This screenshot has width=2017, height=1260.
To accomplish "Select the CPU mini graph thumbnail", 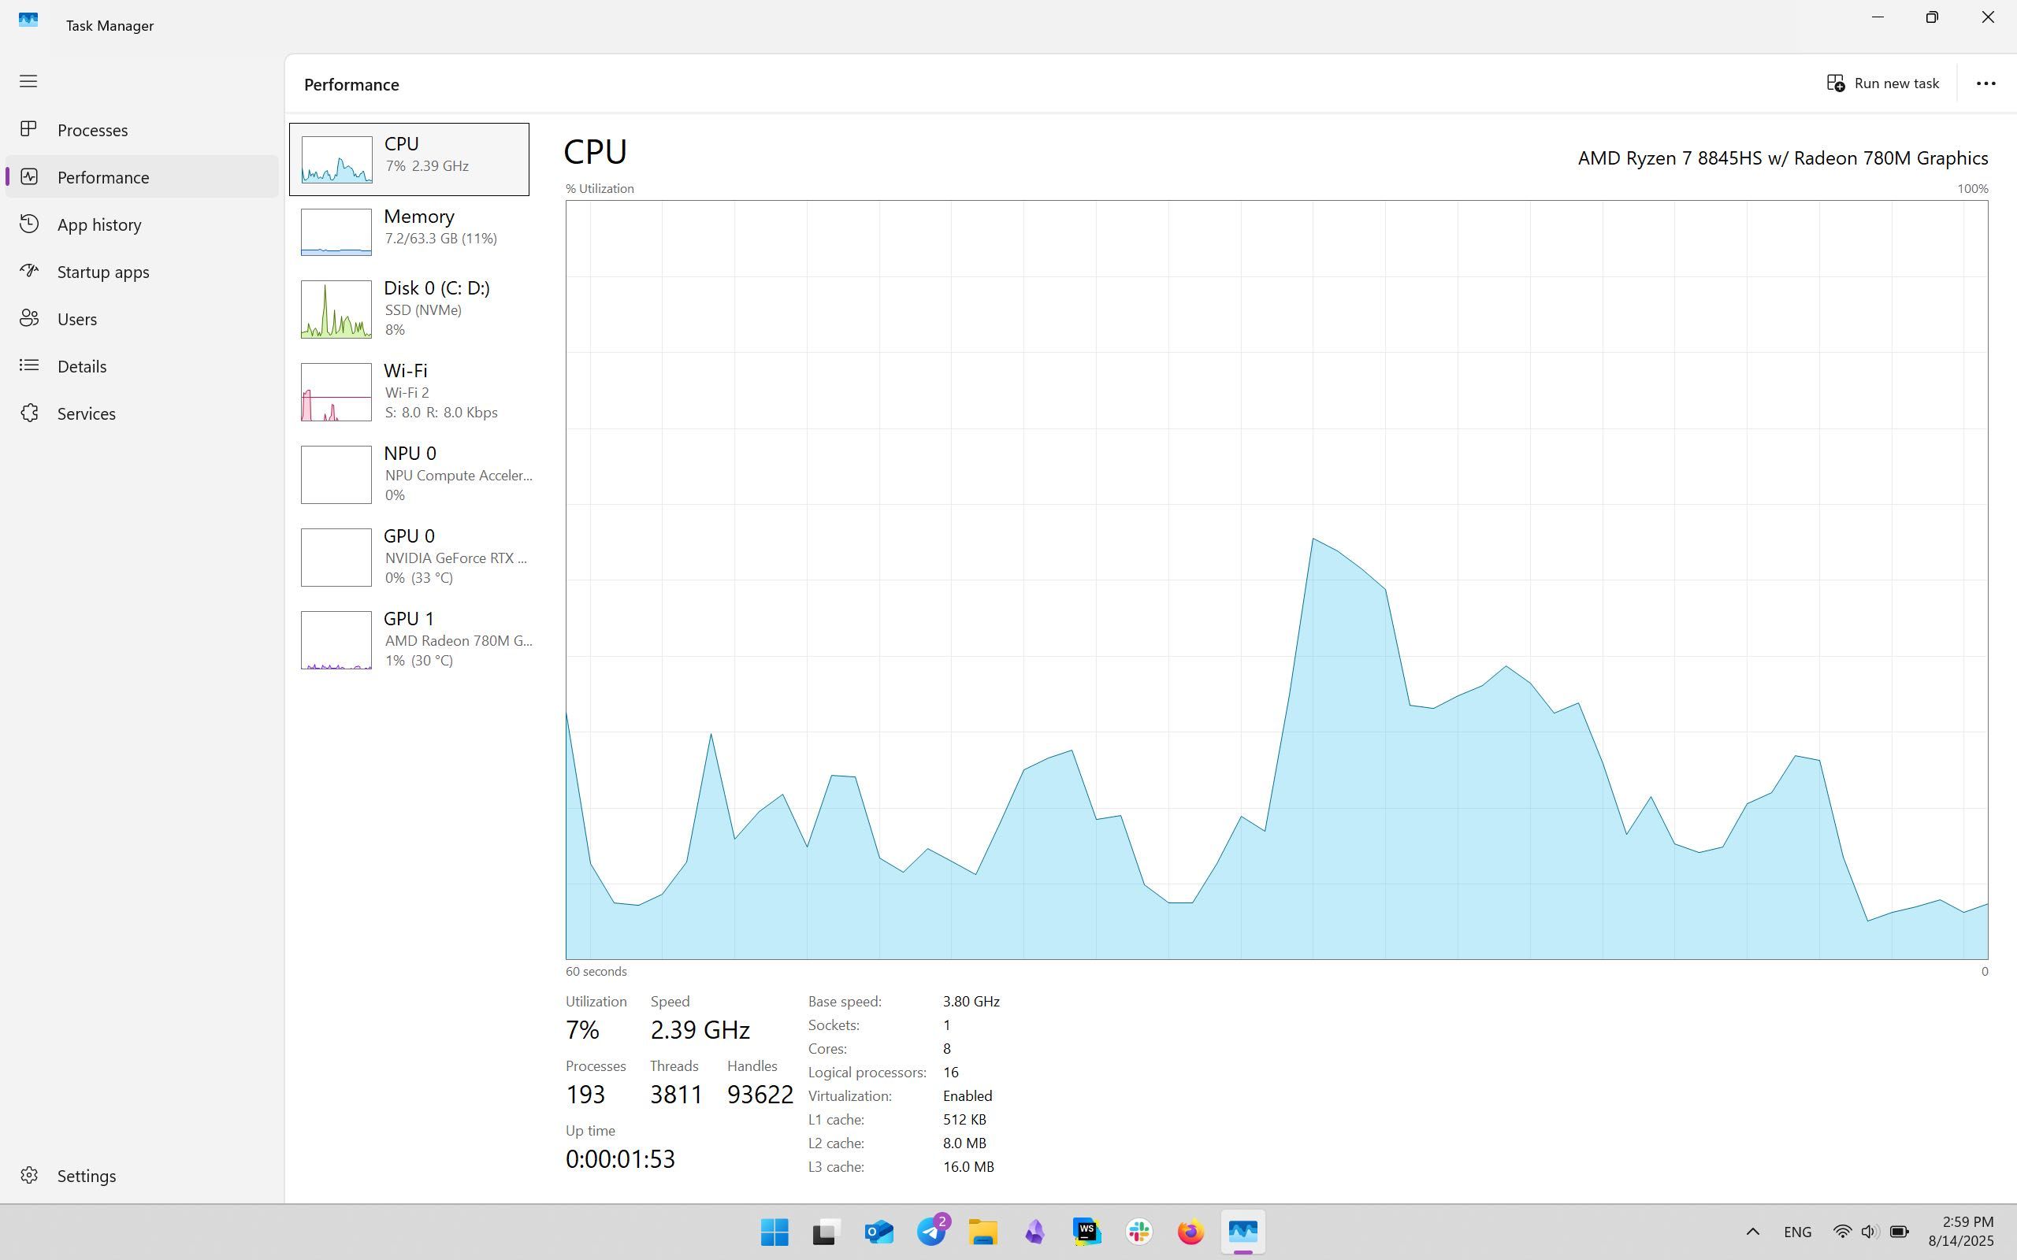I will (336, 159).
